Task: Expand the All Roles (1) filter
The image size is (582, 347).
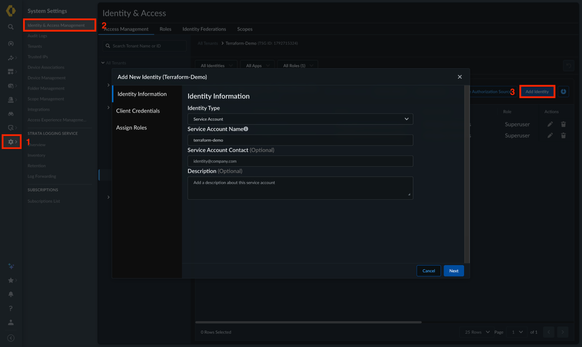Action: [x=298, y=65]
